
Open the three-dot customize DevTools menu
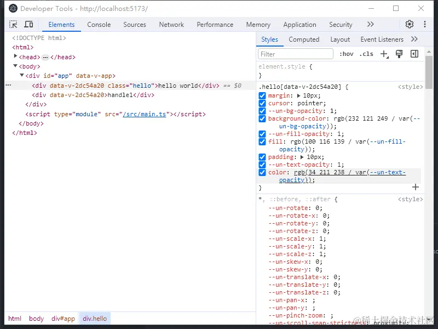(425, 24)
